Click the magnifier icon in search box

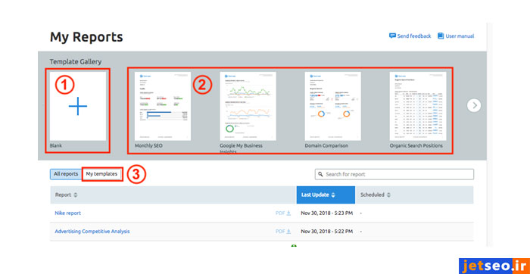click(x=320, y=174)
